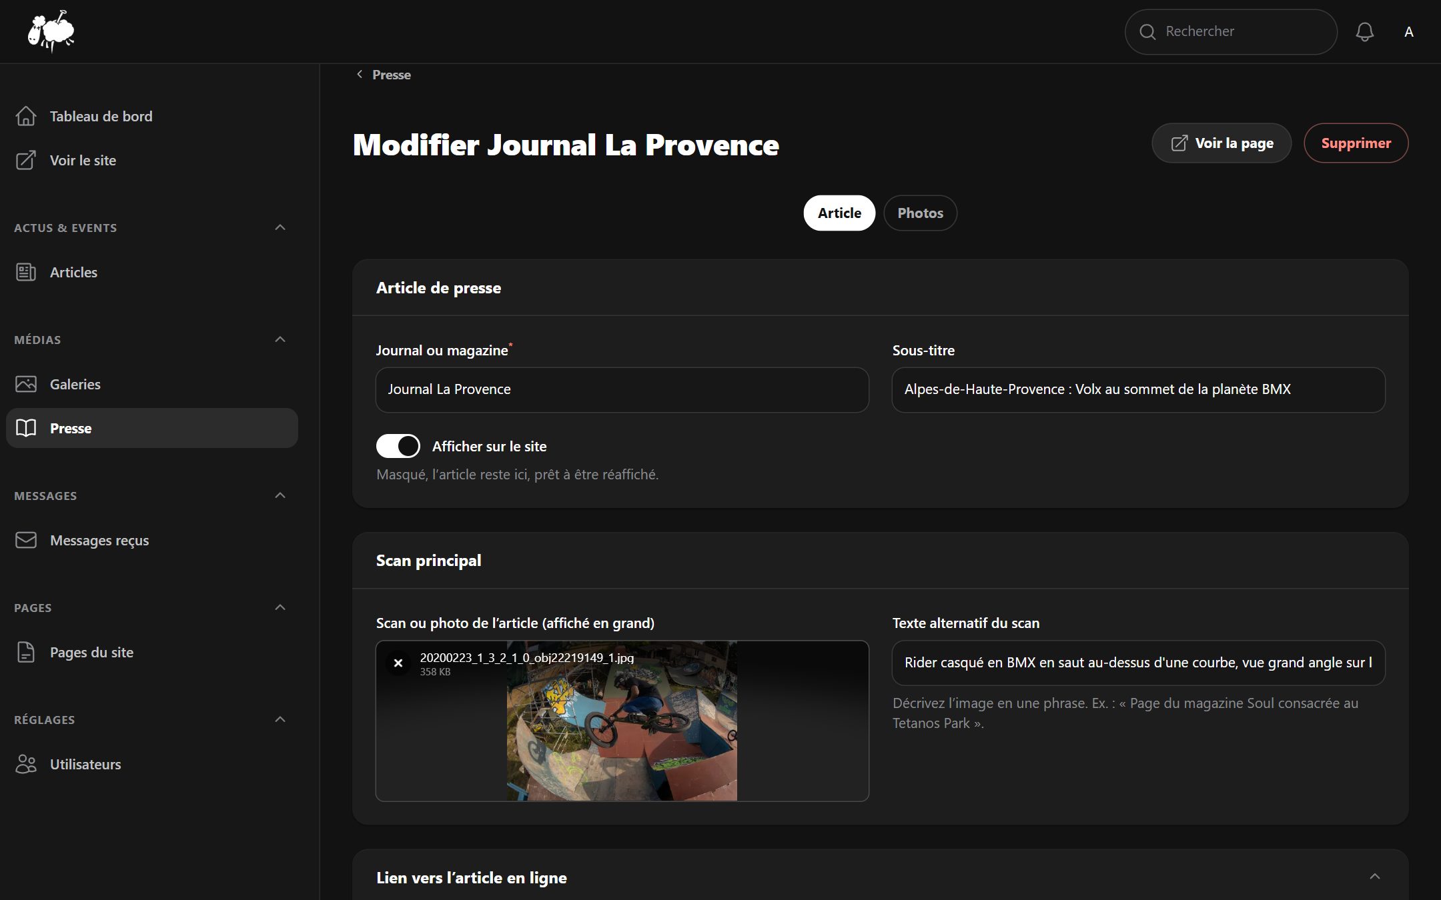
Task: Collapse the ACTUS & EVENTS section
Action: point(280,227)
